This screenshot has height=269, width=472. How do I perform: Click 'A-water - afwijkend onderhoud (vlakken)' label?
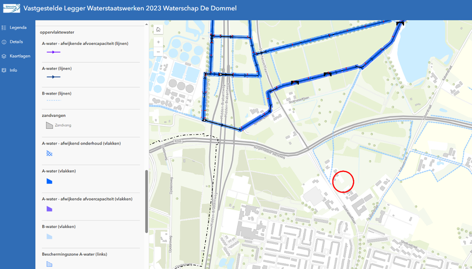coord(81,143)
